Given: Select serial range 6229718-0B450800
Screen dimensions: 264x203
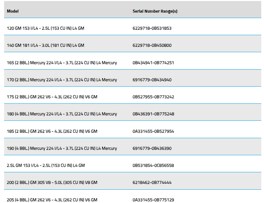Looking at the screenshot, I should pos(152,45).
